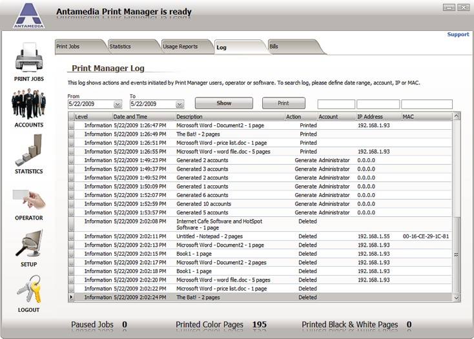Click the IP Address filter input field
The height and width of the screenshot is (339, 474).
click(378, 104)
